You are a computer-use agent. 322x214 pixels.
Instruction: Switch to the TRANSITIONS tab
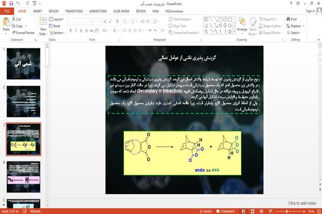click(x=74, y=11)
